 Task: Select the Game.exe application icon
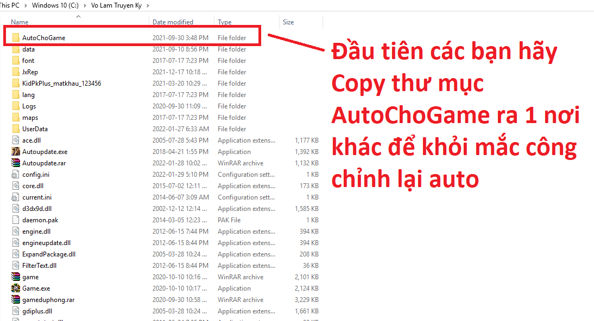pyautogui.click(x=16, y=288)
